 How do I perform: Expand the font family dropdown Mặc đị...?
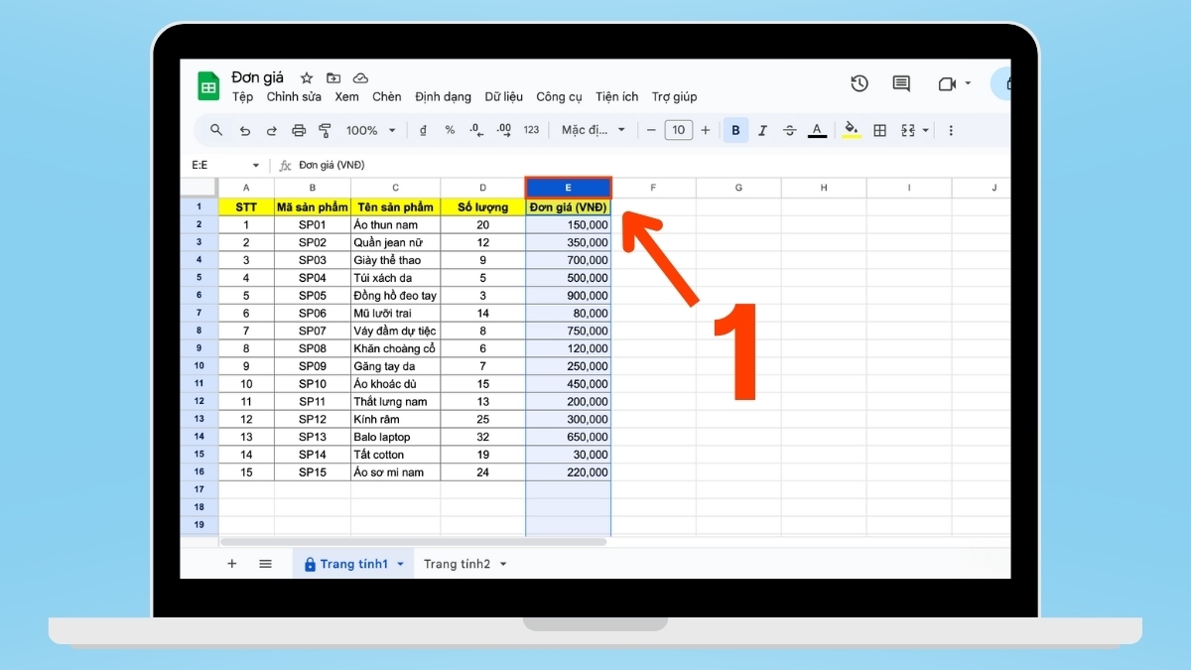coord(594,130)
